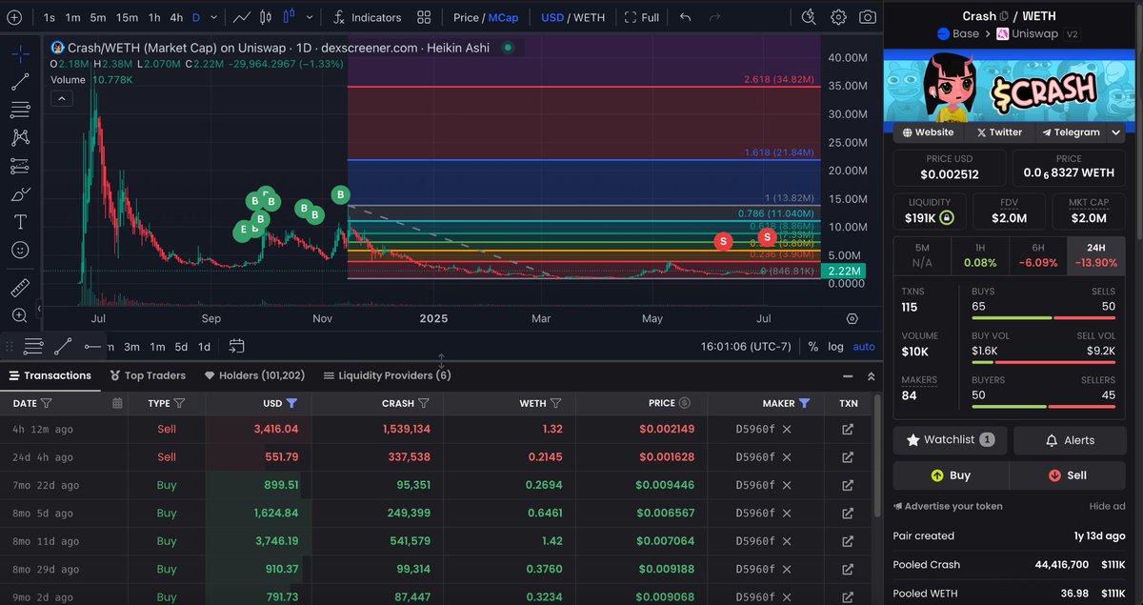Copy the Crash token address
The image size is (1143, 605).
tap(1004, 16)
